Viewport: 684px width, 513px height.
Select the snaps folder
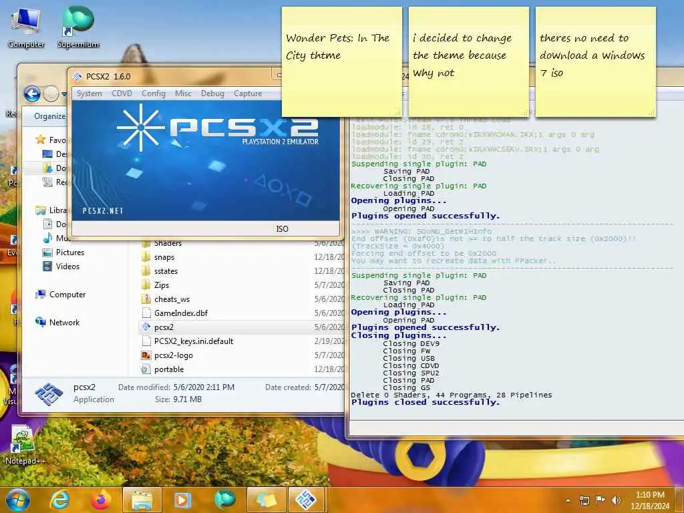pyautogui.click(x=158, y=257)
